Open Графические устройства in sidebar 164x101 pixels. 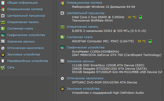point(26,35)
